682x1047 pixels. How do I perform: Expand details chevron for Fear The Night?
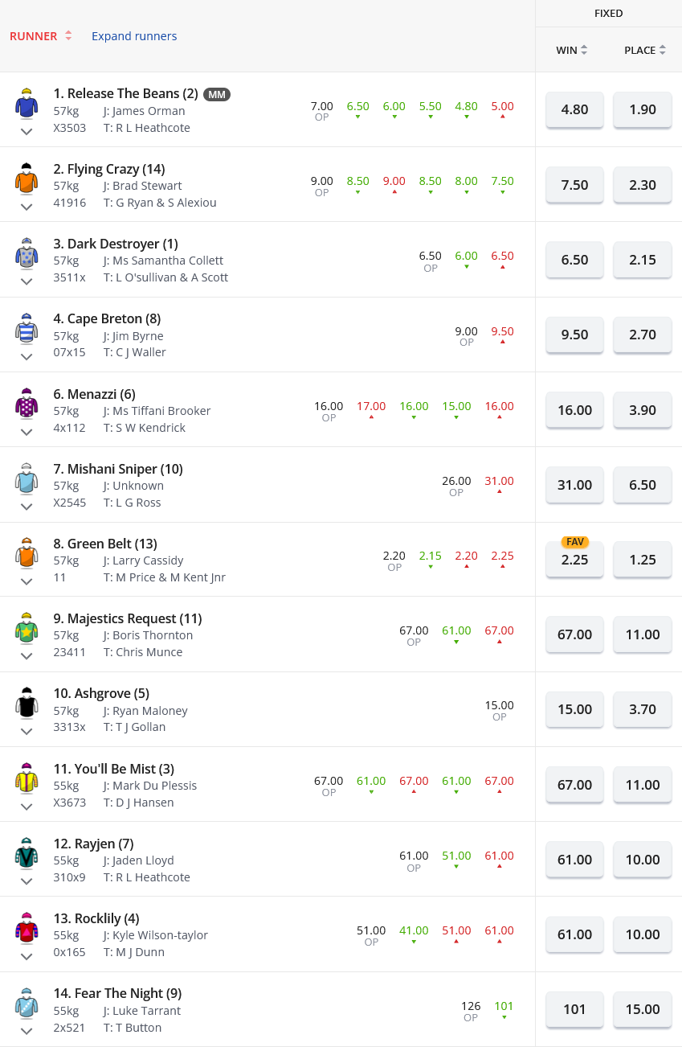tap(27, 1031)
